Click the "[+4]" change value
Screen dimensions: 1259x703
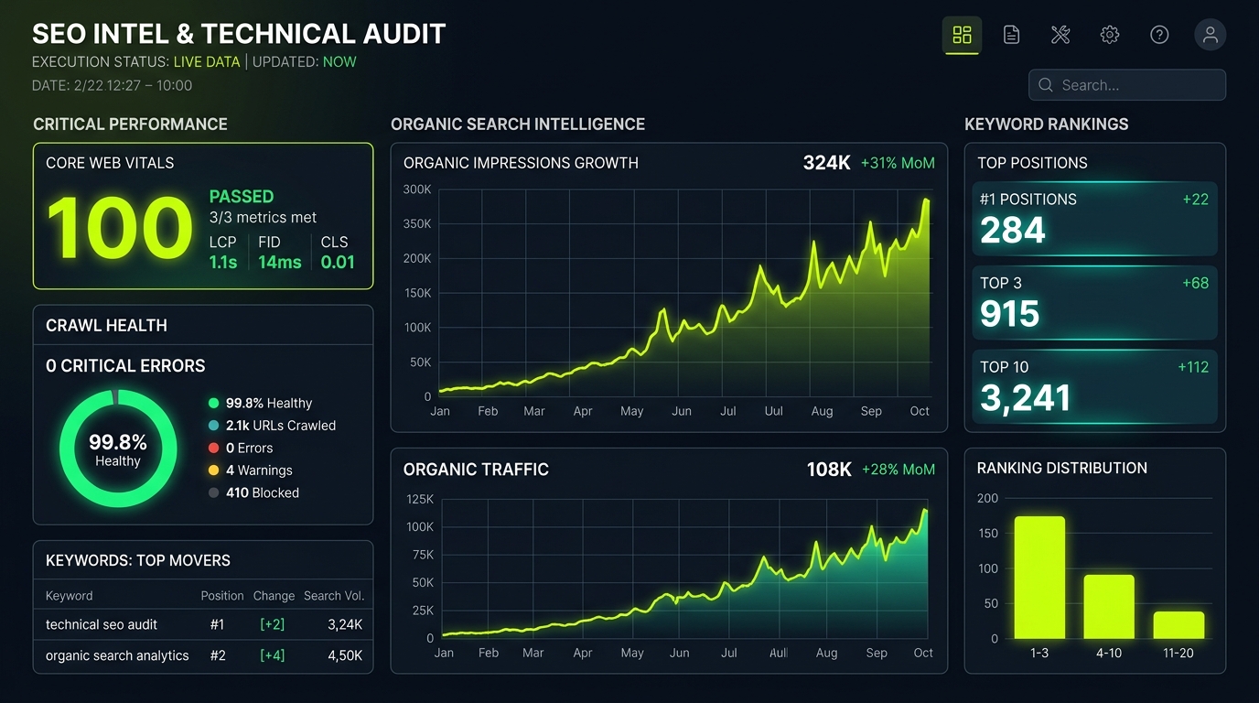tap(272, 655)
